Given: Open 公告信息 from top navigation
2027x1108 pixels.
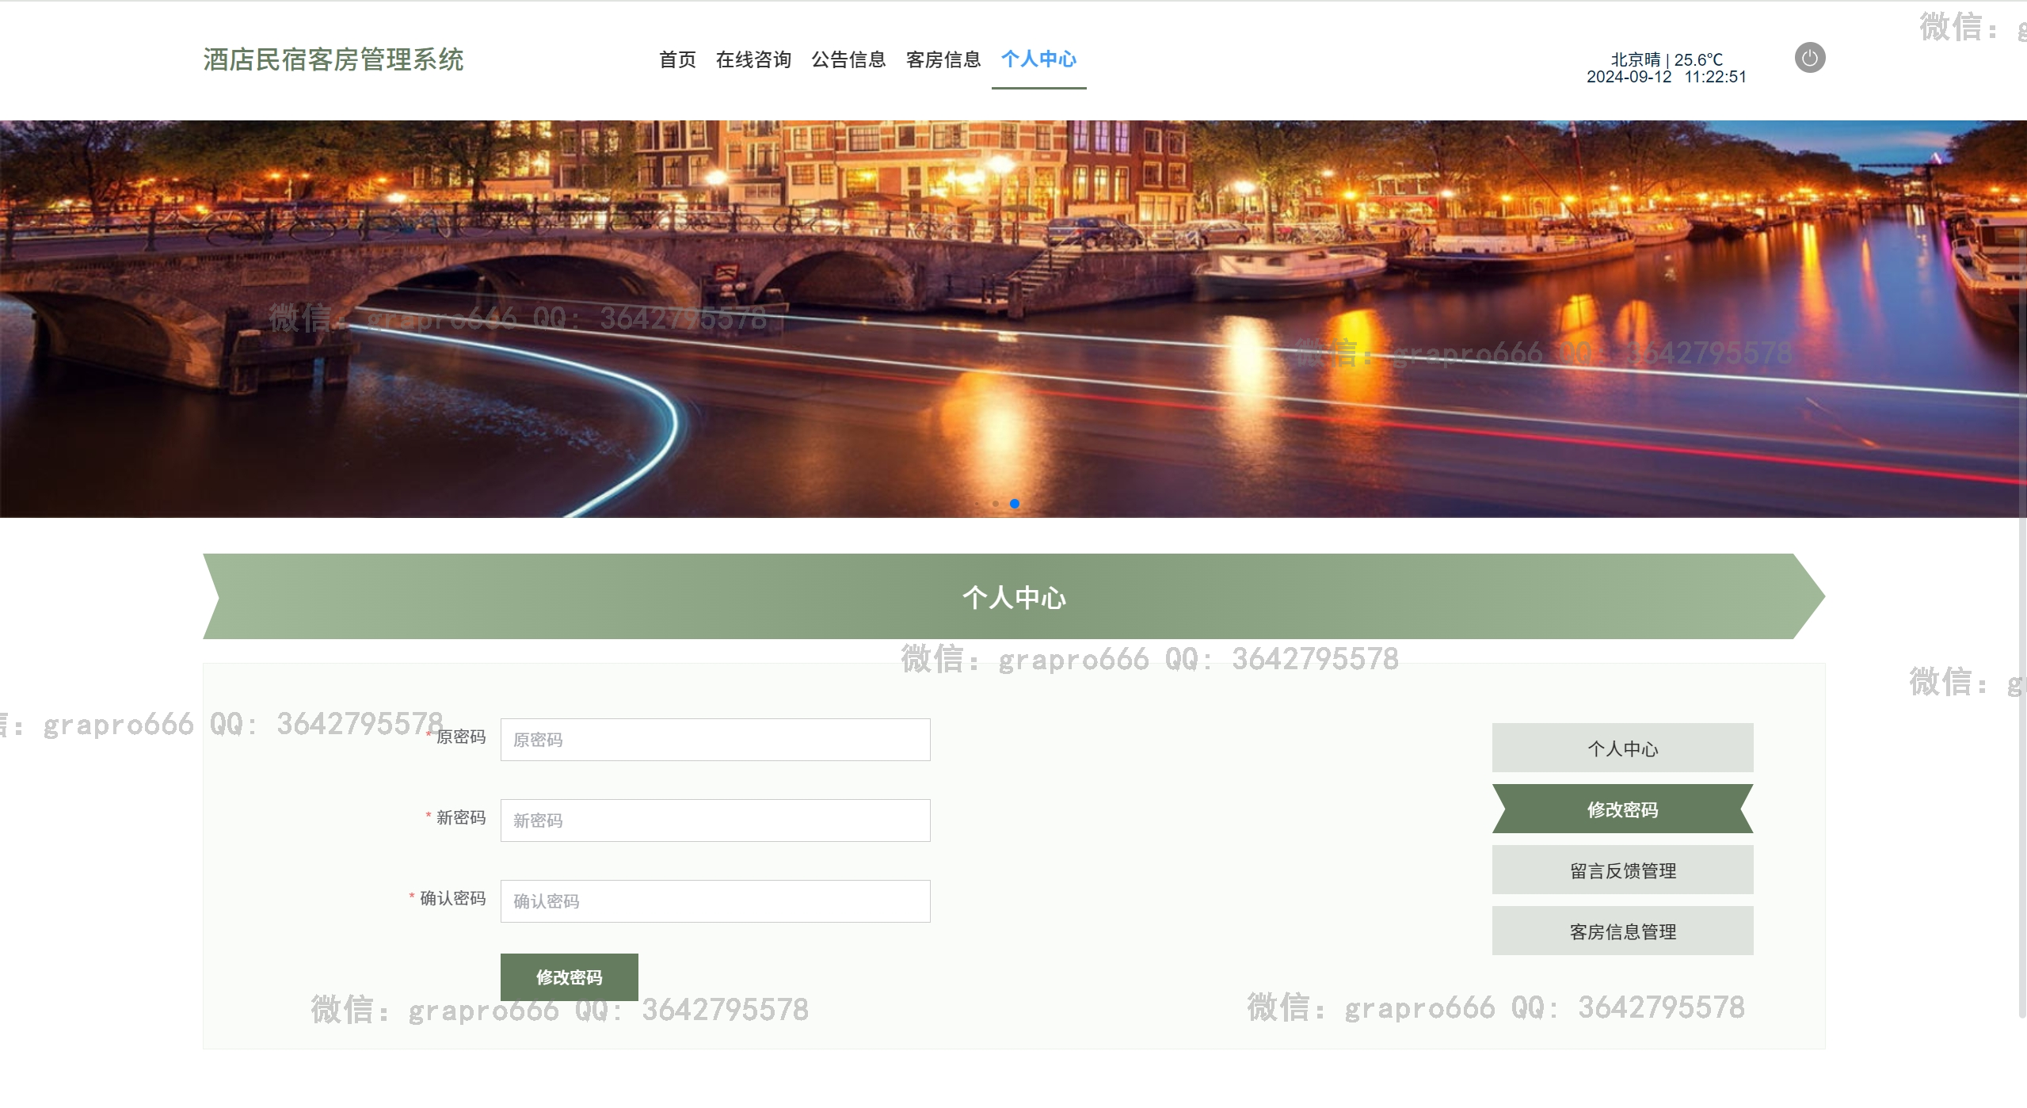Looking at the screenshot, I should pos(848,59).
